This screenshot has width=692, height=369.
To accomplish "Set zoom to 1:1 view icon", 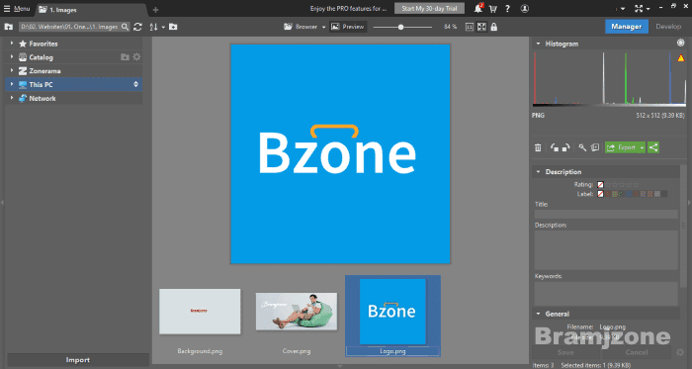I will (470, 27).
